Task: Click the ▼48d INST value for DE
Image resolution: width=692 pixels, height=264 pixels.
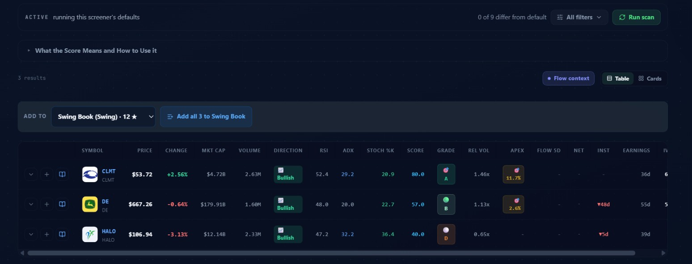Action: 603,204
